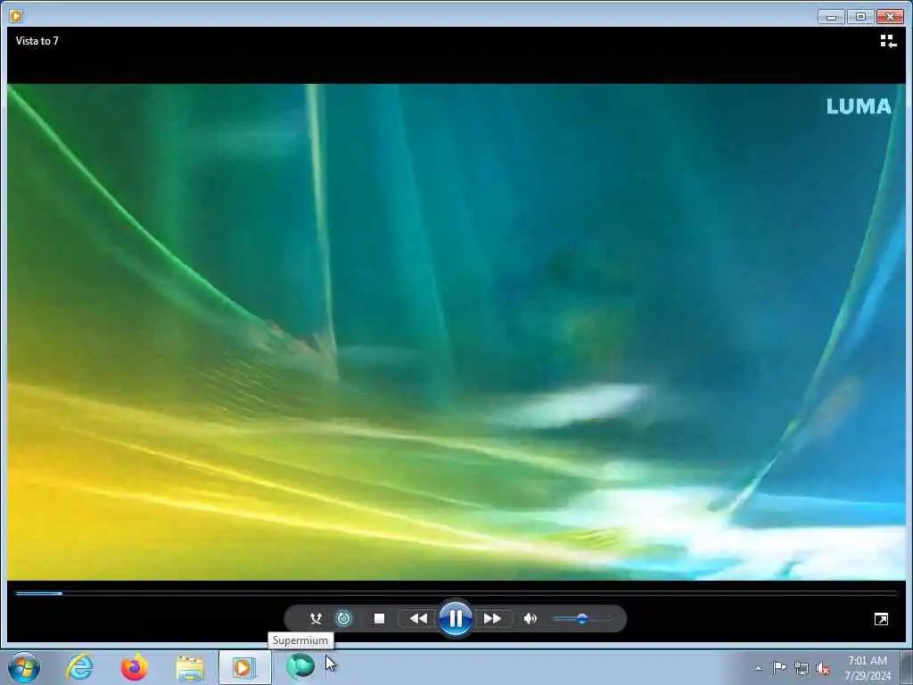Pause the playing video
913x685 pixels.
tap(456, 619)
